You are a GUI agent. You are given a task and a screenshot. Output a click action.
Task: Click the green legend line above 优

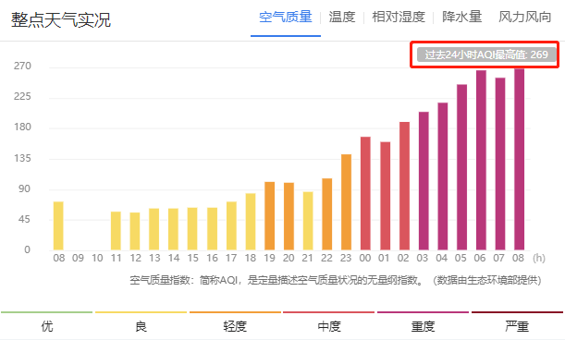pyautogui.click(x=47, y=312)
